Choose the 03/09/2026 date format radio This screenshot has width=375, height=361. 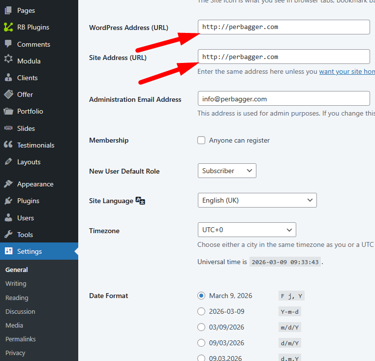pos(201,327)
